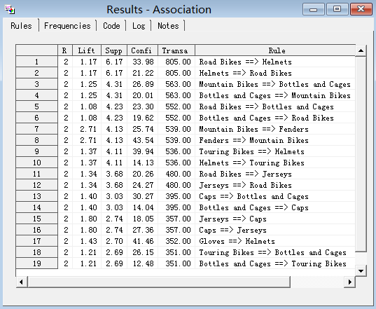Select the Log tab
Image resolution: width=376 pixels, height=309 pixels.
click(x=139, y=26)
